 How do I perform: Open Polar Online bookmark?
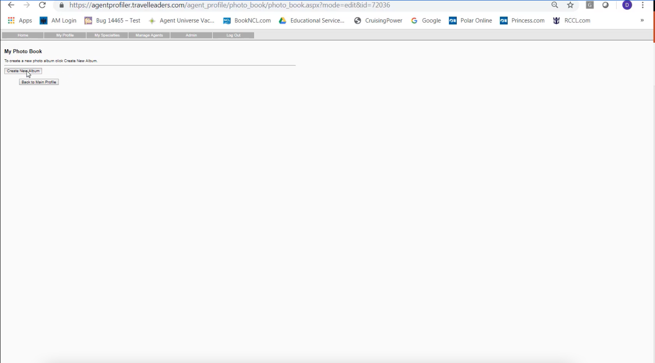tap(470, 20)
